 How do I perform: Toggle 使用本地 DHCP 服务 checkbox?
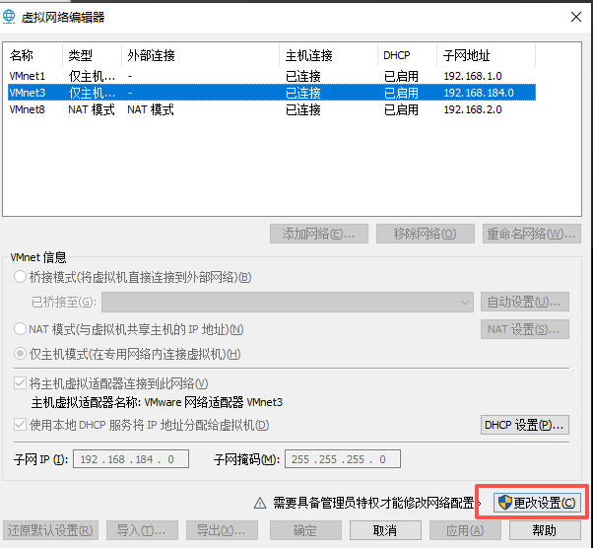pyautogui.click(x=20, y=425)
